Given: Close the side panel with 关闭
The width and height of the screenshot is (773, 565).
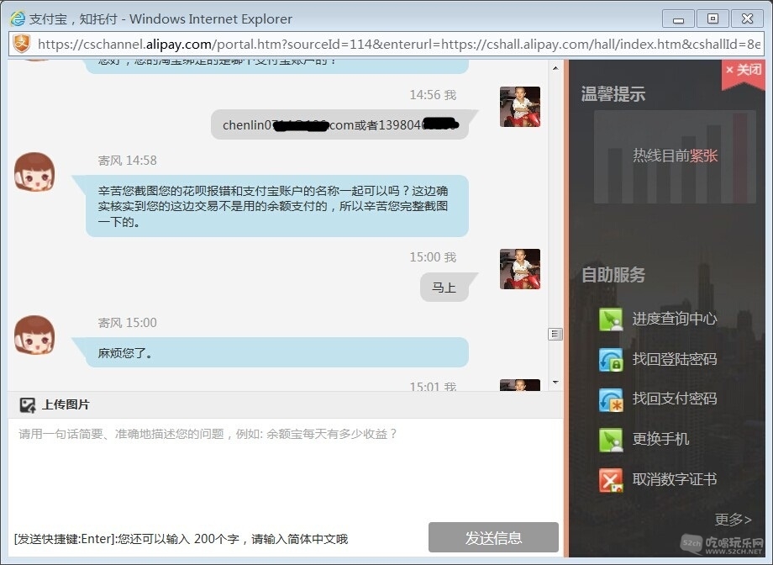Looking at the screenshot, I should 744,70.
